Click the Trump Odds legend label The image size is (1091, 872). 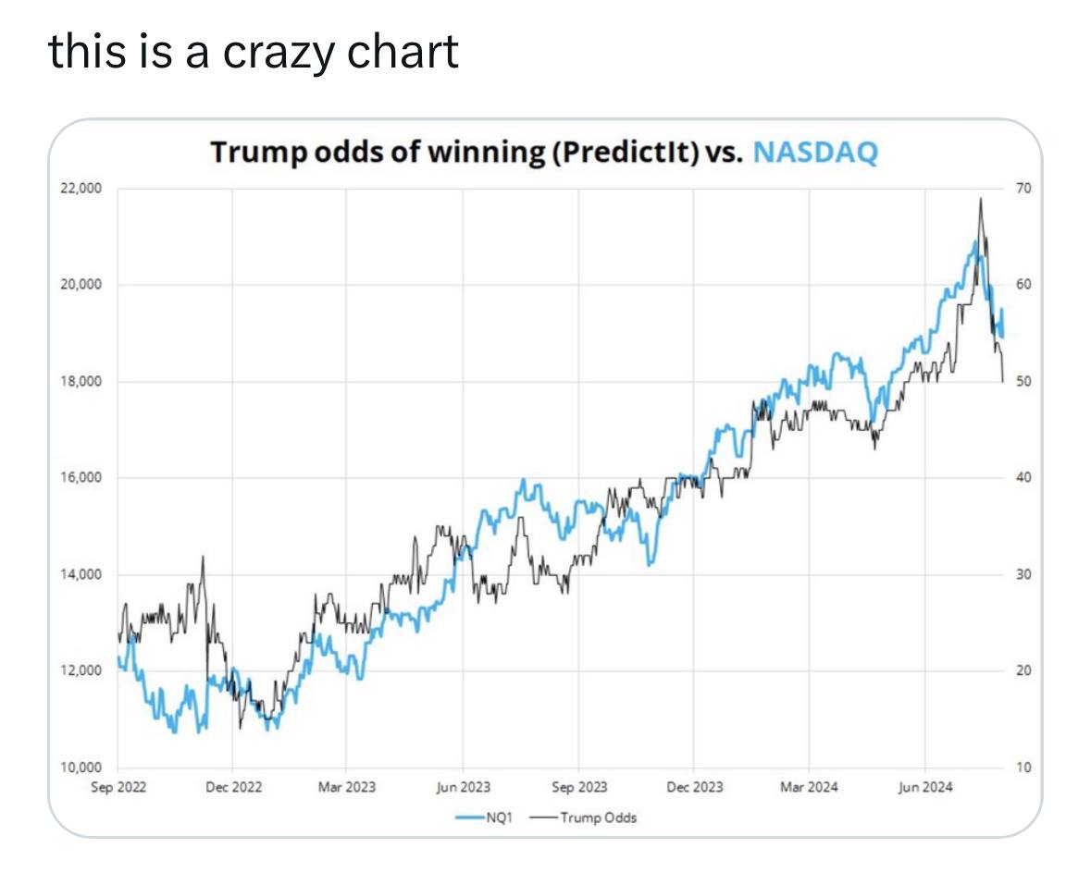[599, 817]
